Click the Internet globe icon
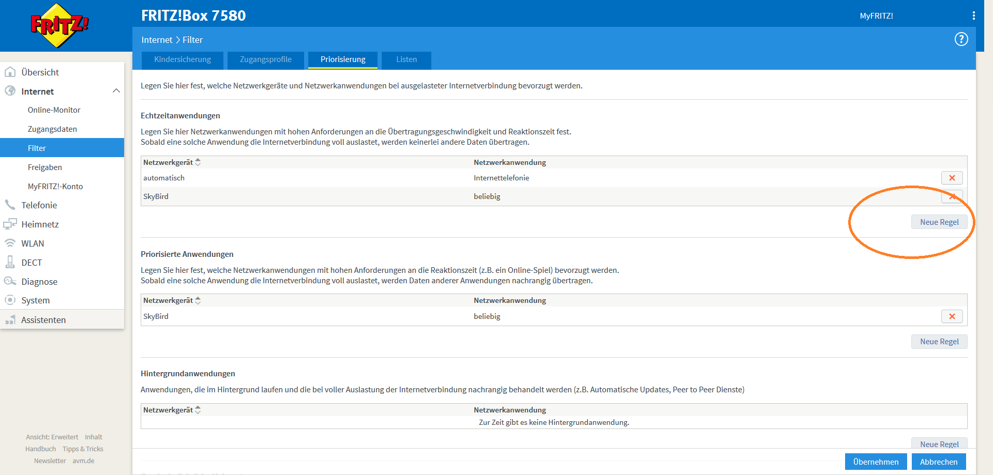Screen dimensions: 993x475 [x=10, y=91]
